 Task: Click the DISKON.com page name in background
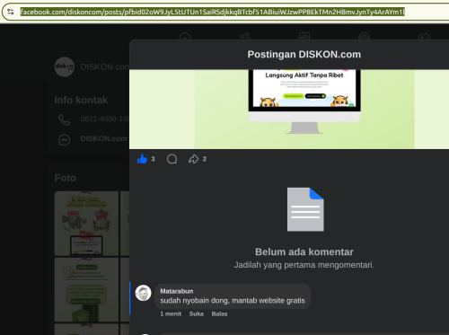click(x=105, y=66)
